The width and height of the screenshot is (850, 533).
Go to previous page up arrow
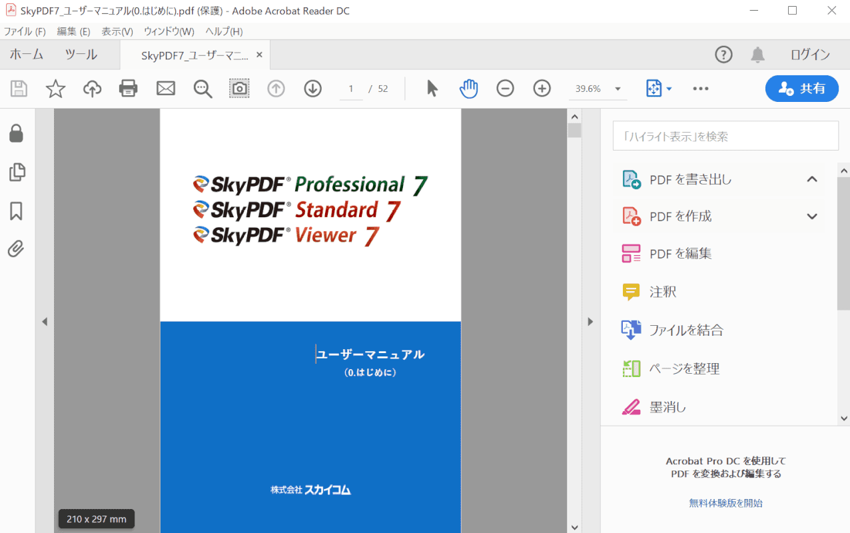click(276, 89)
